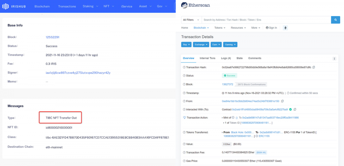The height and width of the screenshot is (166, 344).
Task: Switch to the Comments tab
Action: coord(255,58)
